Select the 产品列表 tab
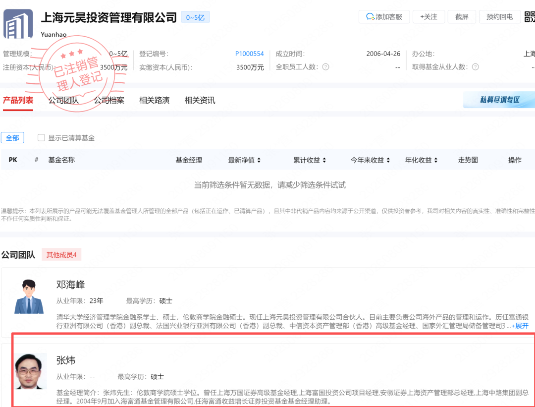535x407 pixels. tap(18, 100)
